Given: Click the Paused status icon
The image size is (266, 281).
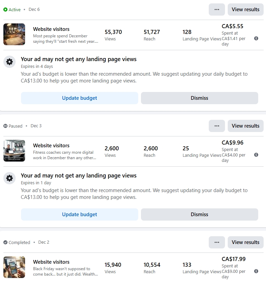Looking at the screenshot, I should (x=5, y=126).
